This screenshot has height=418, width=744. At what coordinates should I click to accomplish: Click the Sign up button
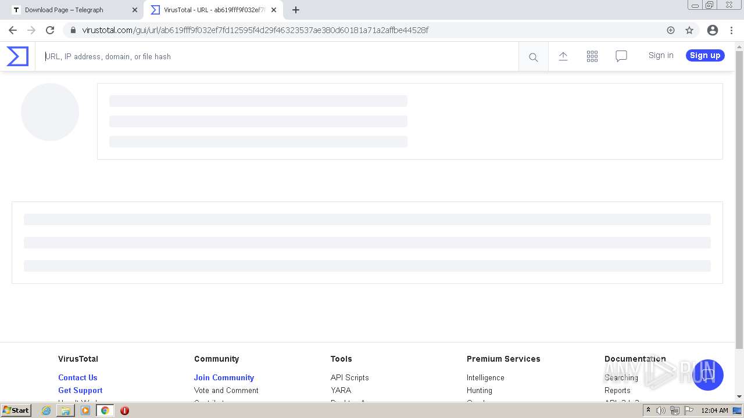(x=705, y=55)
